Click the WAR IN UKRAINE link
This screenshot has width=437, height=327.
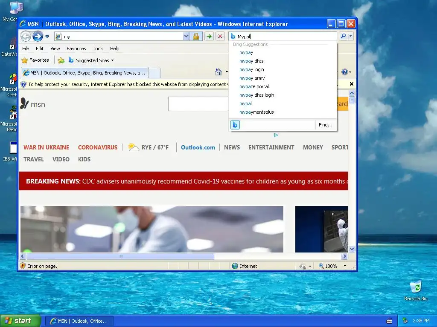pos(46,147)
